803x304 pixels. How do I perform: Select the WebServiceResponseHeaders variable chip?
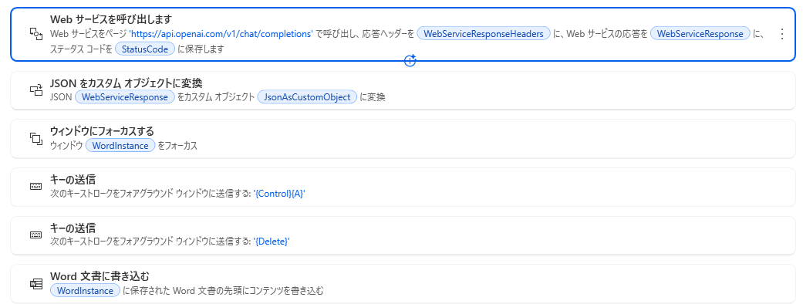tap(484, 34)
